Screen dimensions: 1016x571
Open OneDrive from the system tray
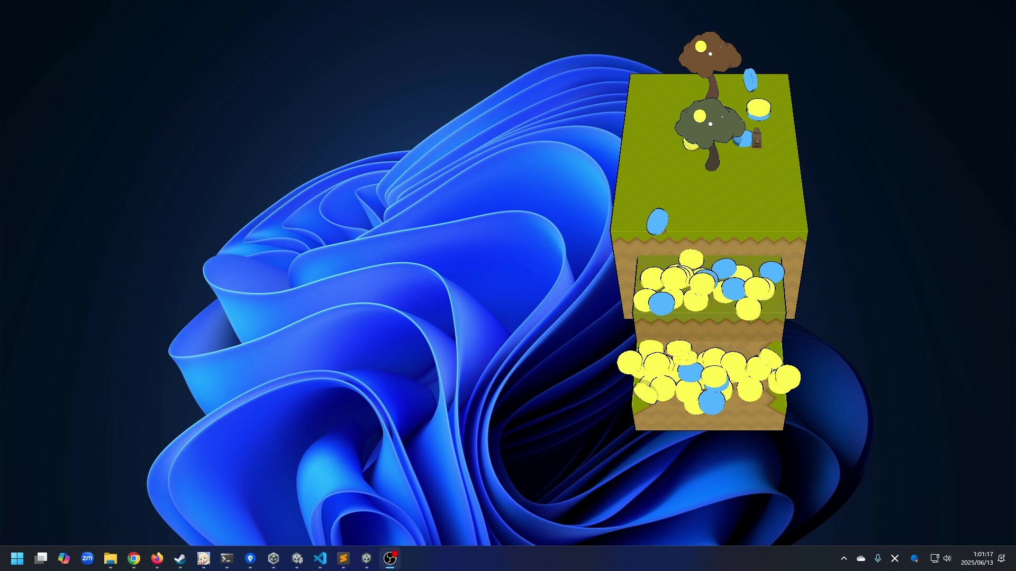[861, 558]
